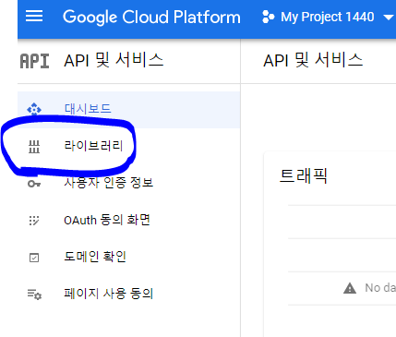
Task: Click the warning triangle icon near No data
Action: pyautogui.click(x=350, y=288)
